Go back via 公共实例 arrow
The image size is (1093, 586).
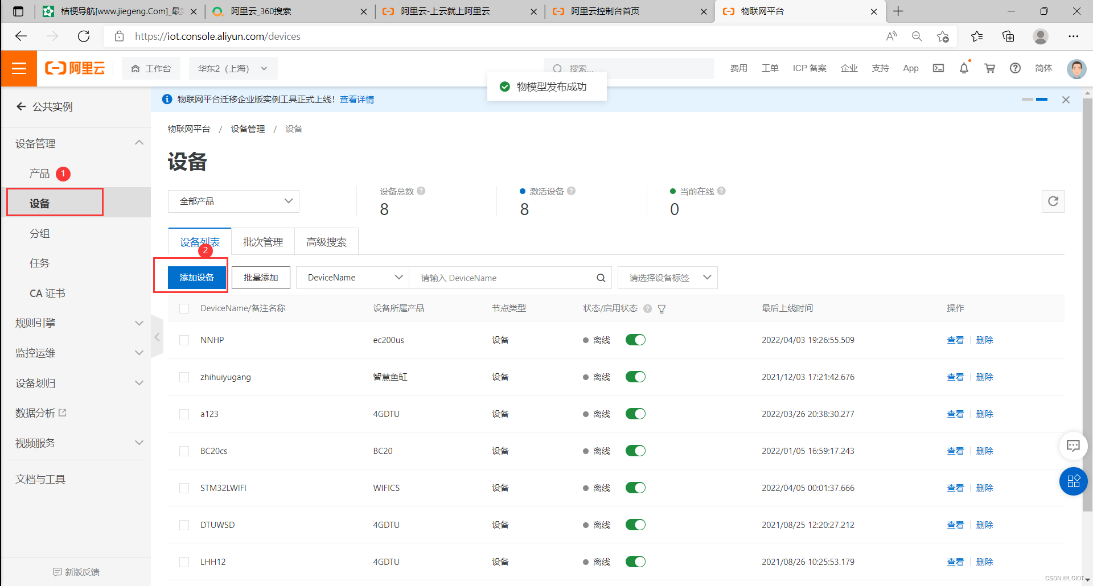[21, 106]
